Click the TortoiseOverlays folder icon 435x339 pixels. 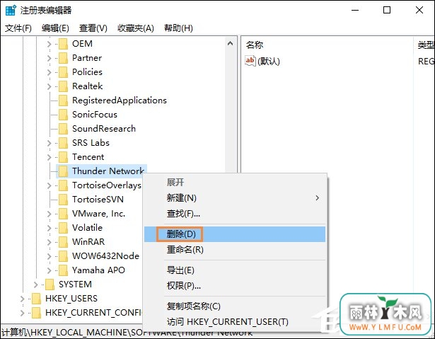pos(63,185)
